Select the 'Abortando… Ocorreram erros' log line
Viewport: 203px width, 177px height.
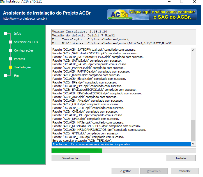point(121,144)
